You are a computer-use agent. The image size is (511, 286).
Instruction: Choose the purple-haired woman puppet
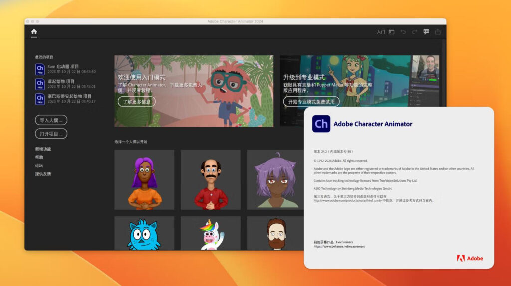pyautogui.click(x=144, y=180)
